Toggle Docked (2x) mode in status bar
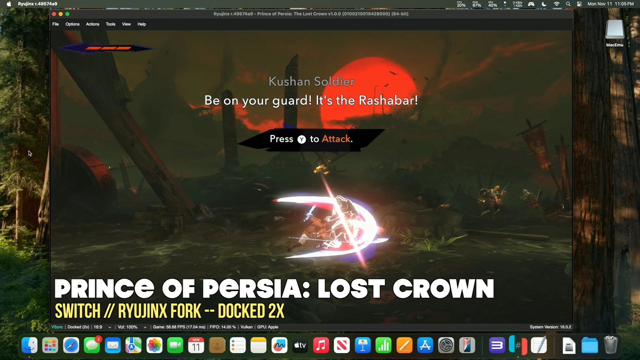Screen dimensions: 640x360 coord(78,327)
